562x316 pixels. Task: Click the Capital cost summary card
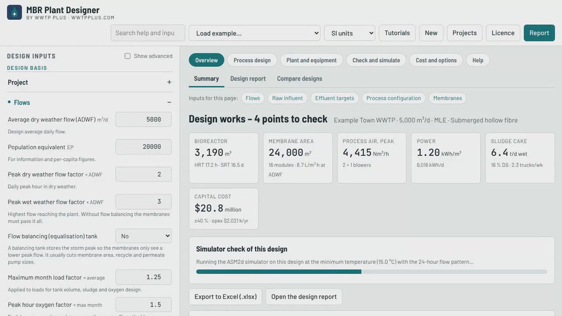point(224,209)
